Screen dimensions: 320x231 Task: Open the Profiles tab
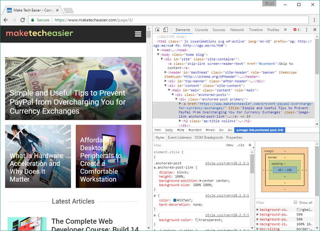[x=273, y=30]
